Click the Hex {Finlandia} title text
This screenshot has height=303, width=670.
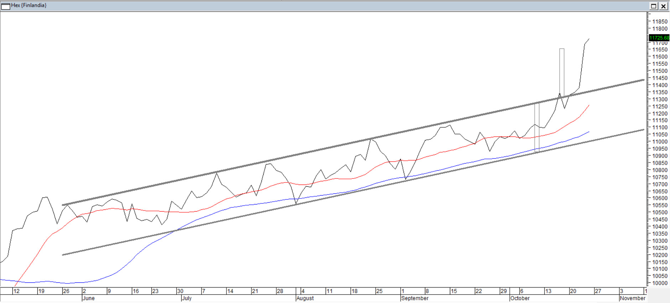(29, 5)
